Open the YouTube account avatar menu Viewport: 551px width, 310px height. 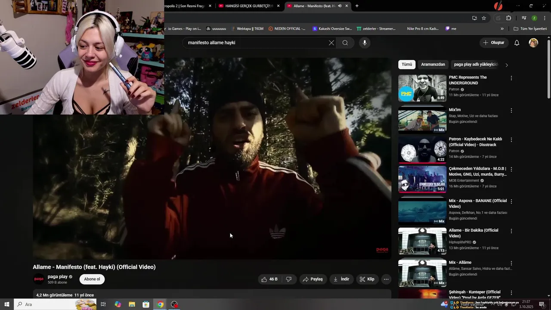(x=533, y=43)
